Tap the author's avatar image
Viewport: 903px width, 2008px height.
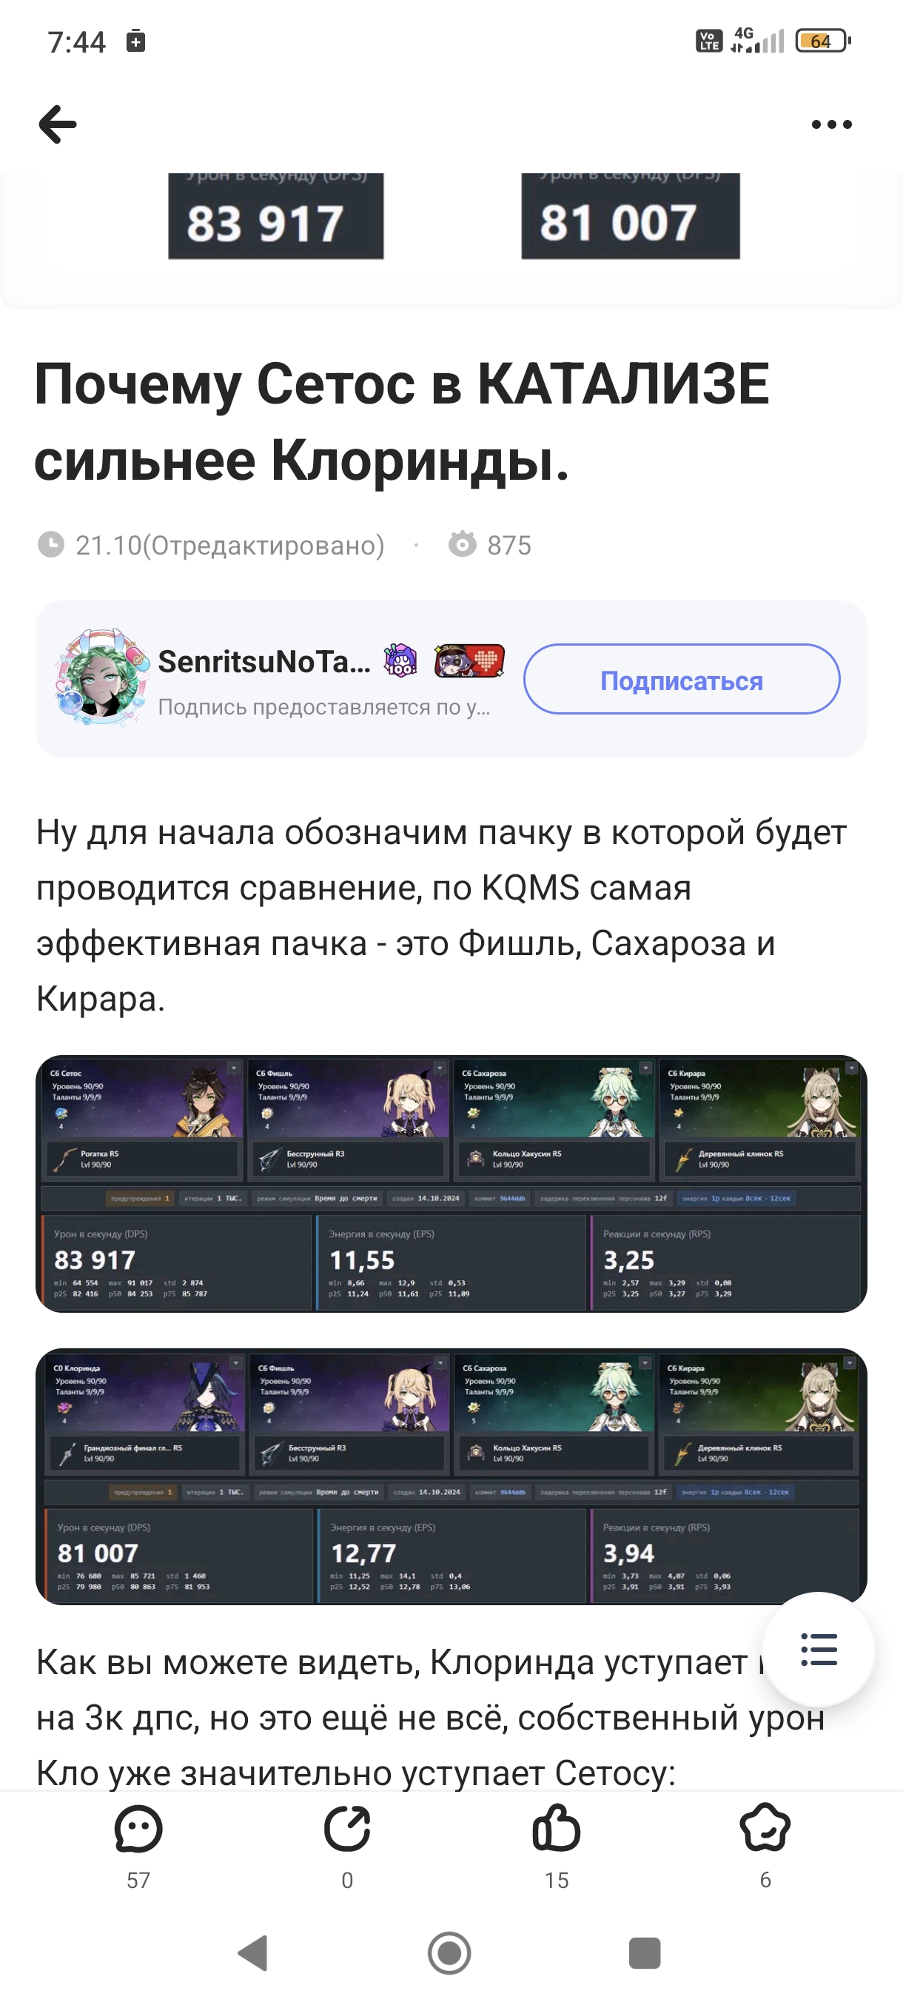click(101, 677)
